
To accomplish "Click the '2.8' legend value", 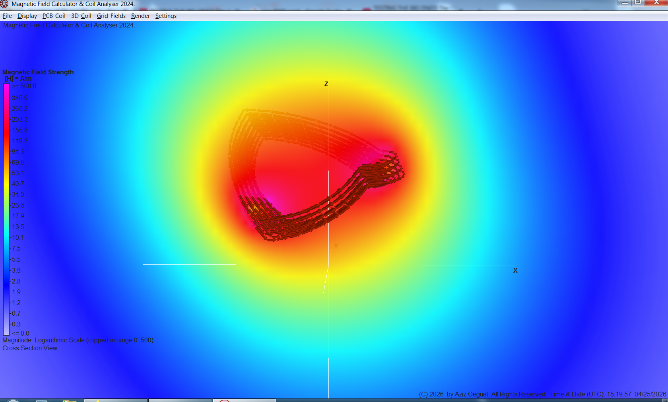I will pos(16,281).
